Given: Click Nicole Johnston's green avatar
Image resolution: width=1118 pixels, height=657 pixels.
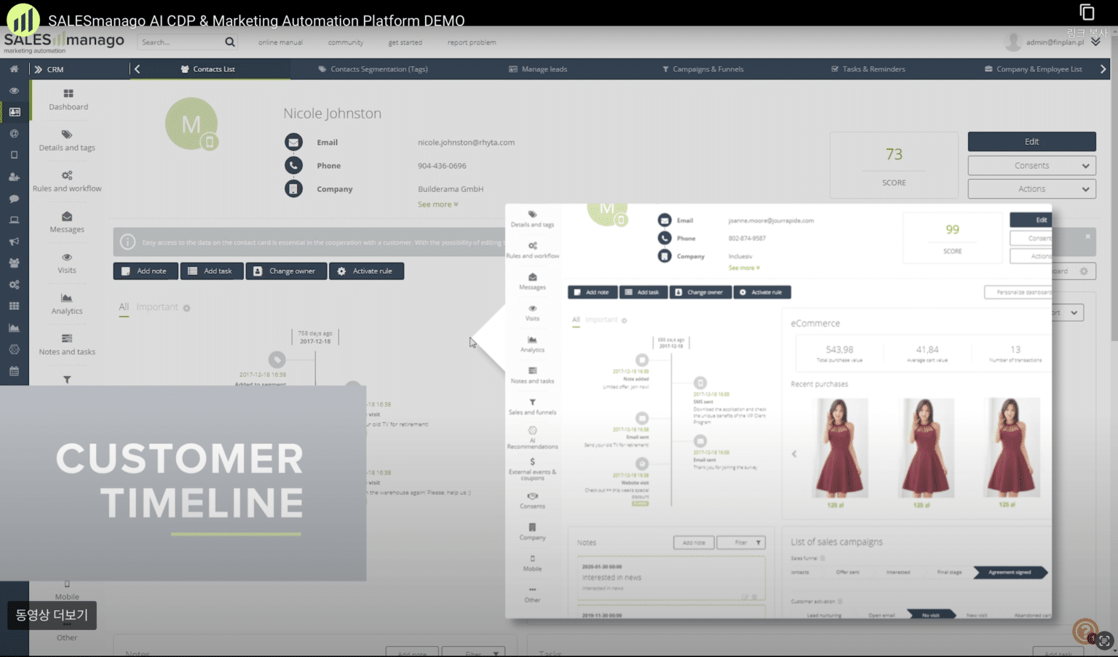Looking at the screenshot, I should 191,124.
